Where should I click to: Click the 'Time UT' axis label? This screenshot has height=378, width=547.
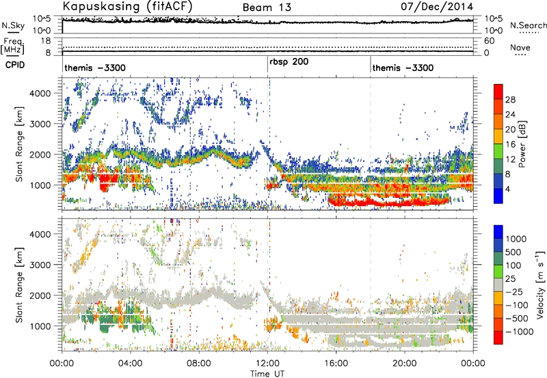tap(267, 374)
